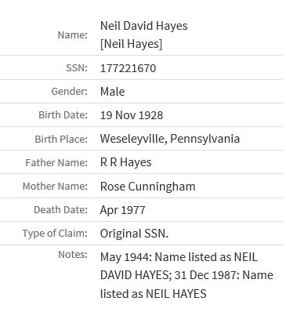The width and height of the screenshot is (286, 312).
Task: Click the Father Name: label
Action: coord(56,162)
